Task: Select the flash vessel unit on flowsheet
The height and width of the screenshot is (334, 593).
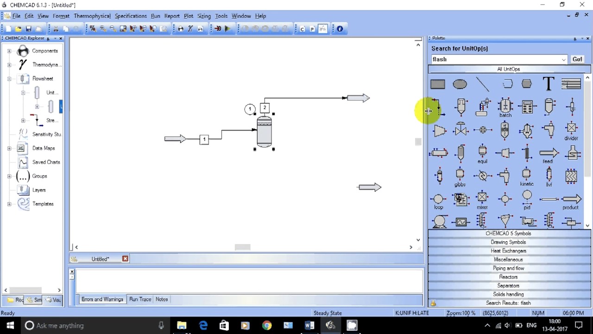Action: tap(264, 131)
